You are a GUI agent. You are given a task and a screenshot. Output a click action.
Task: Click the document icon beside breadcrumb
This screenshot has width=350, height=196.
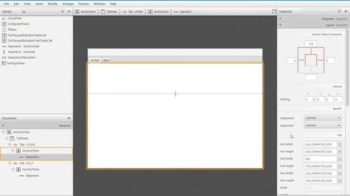coord(274,11)
